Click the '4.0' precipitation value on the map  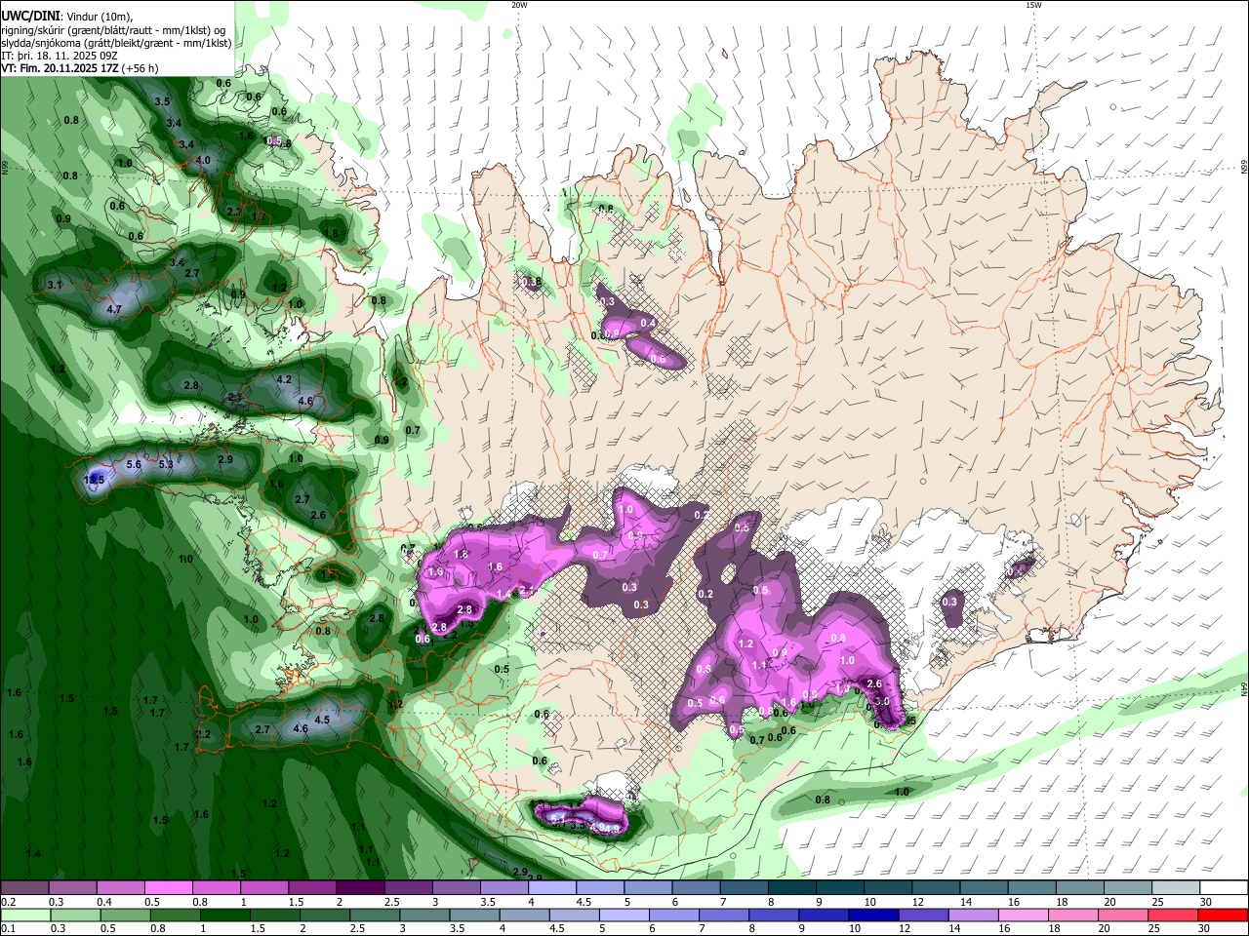[x=203, y=160]
